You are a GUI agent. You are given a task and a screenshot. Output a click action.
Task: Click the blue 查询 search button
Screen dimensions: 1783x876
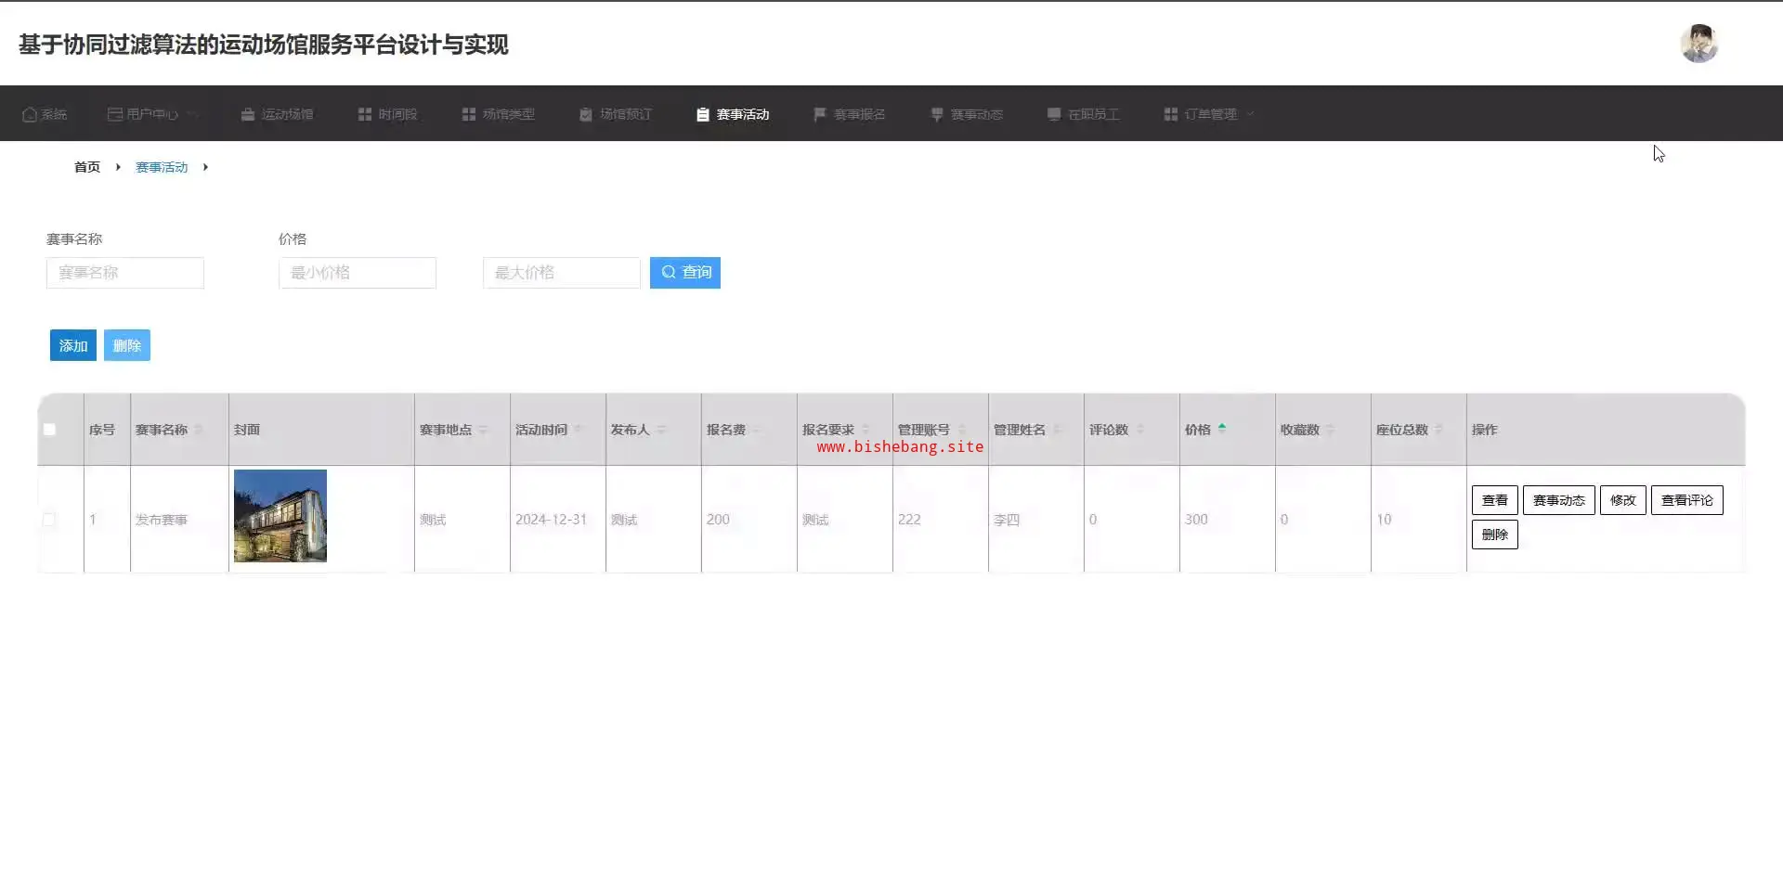(685, 273)
